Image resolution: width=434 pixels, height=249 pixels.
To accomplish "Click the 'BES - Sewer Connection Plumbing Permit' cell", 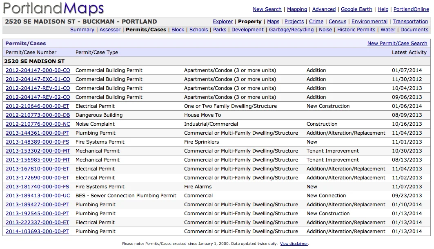I will point(126,196).
